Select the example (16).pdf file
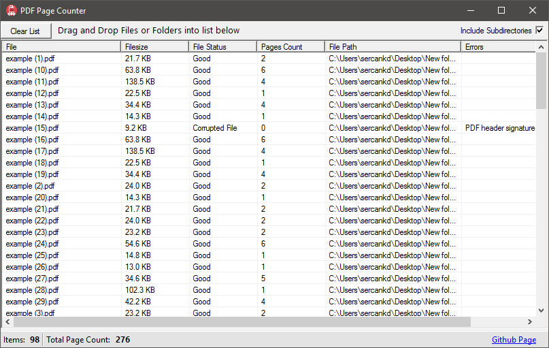Viewport: 549px width, 348px height. pos(32,140)
